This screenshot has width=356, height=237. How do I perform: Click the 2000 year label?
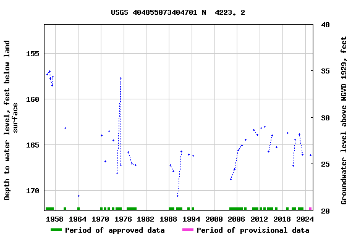pyautogui.click(x=214, y=219)
